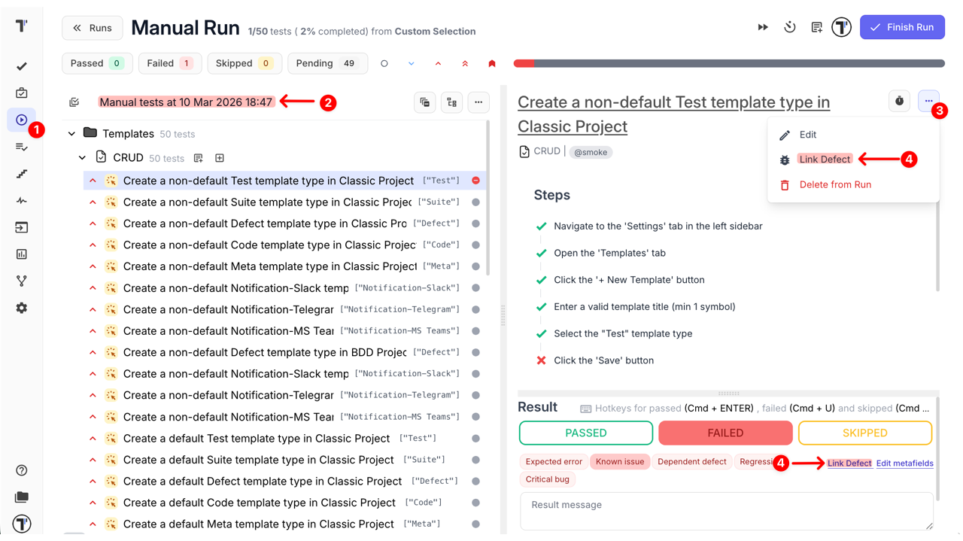Select Link Defect in the dropdown menu
This screenshot has width=963, height=541.
tap(824, 160)
